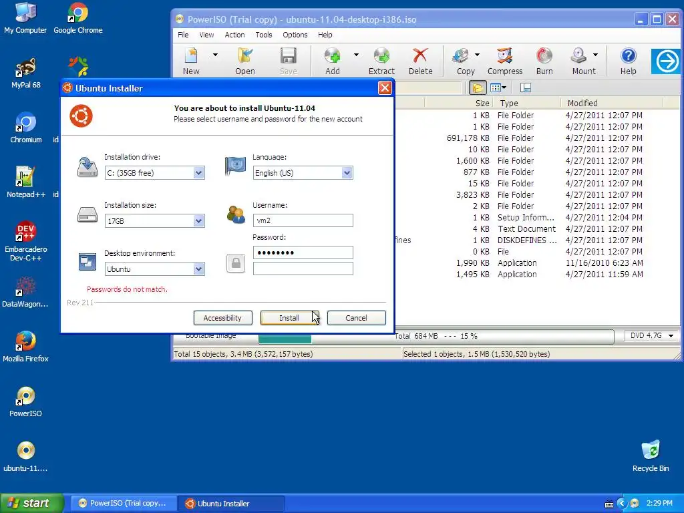Select the PowerISO desktop shortcut
684x513 pixels.
point(26,402)
